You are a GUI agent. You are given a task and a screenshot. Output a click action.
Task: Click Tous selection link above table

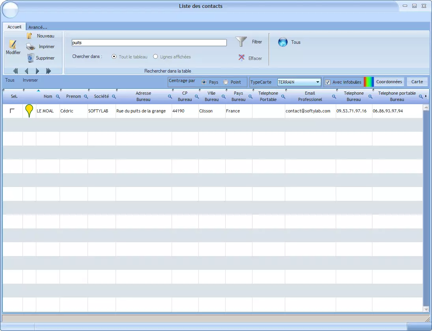[9, 80]
